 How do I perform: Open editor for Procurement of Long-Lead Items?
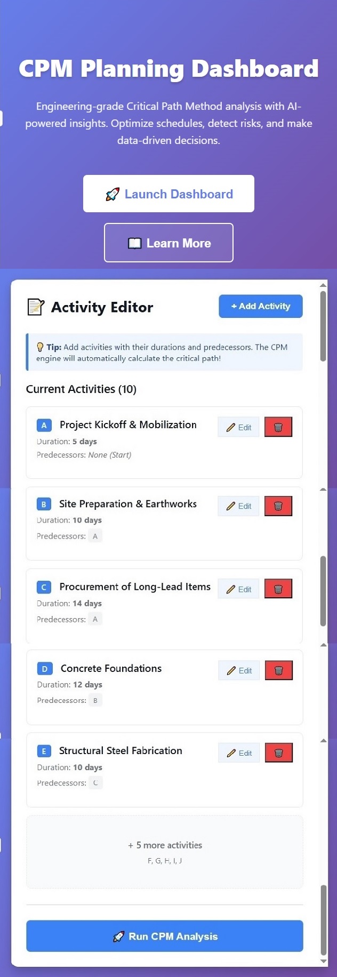[x=238, y=589]
